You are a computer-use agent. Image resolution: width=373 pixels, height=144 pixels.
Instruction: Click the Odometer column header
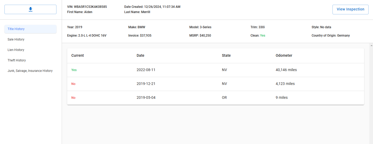(284, 55)
